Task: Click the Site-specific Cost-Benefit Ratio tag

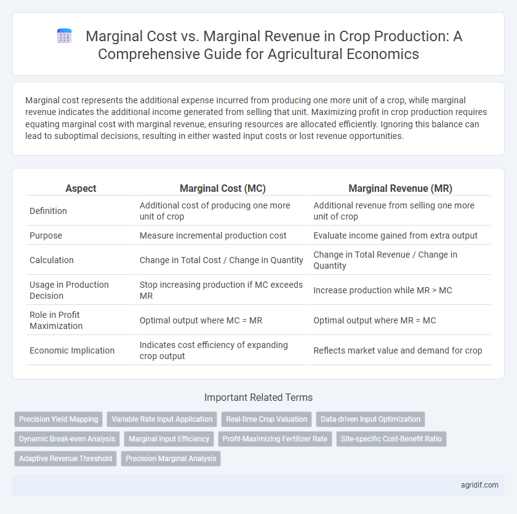Action: [391, 439]
